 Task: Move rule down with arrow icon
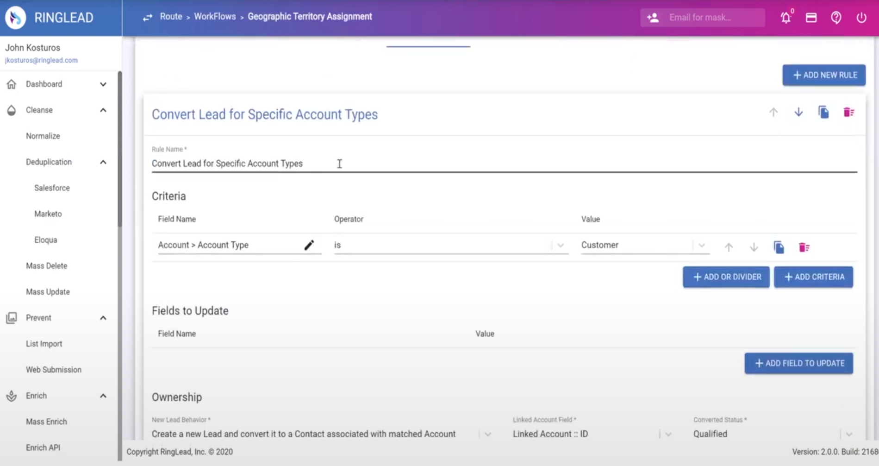tap(798, 112)
